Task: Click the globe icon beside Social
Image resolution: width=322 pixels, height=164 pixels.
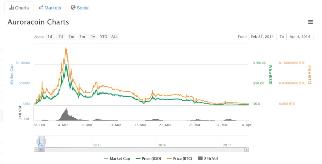Action: point(73,8)
